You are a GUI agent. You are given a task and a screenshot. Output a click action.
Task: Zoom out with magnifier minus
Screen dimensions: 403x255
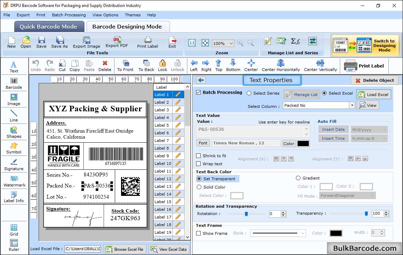251,43
